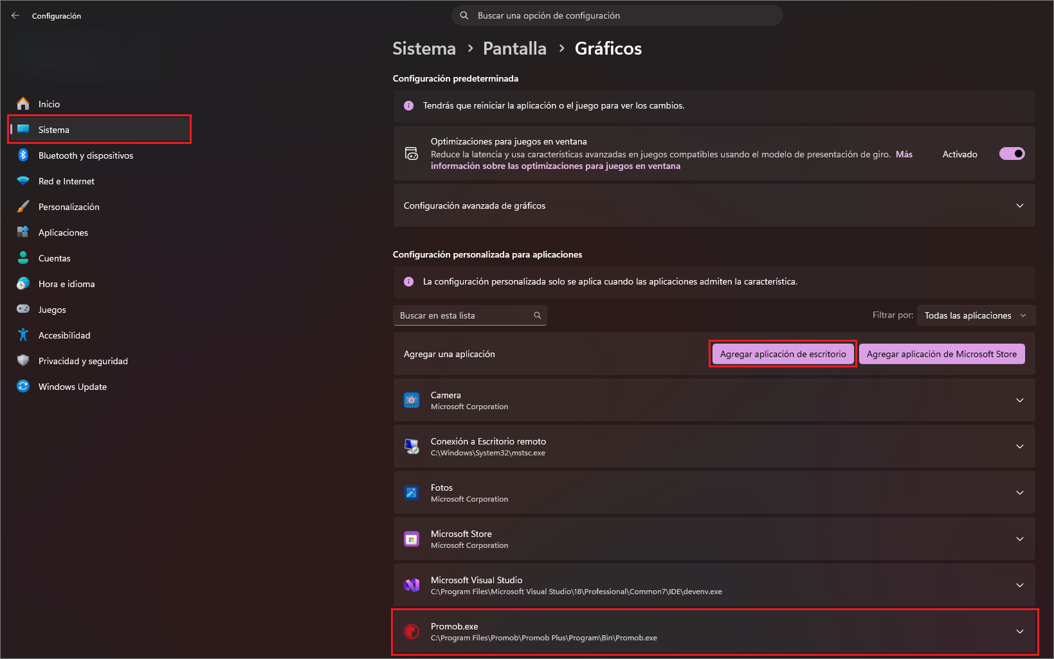This screenshot has width=1054, height=659.
Task: Go to Pantalla breadcrumb
Action: [x=514, y=48]
